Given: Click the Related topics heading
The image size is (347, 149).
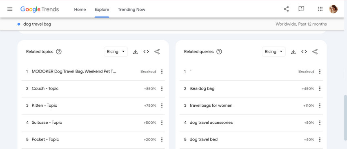Looking at the screenshot, I should tap(40, 52).
